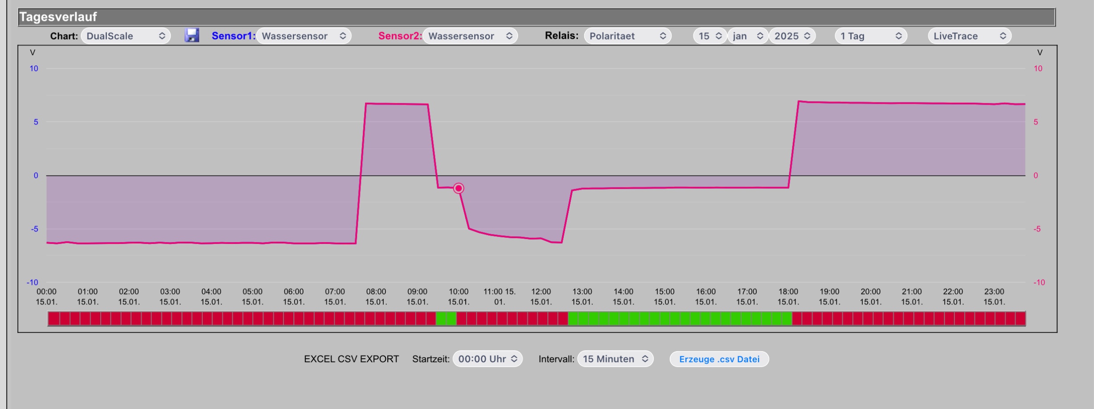Open the Startzeit 00:00 Uhr dropdown
The width and height of the screenshot is (1094, 409).
488,359
